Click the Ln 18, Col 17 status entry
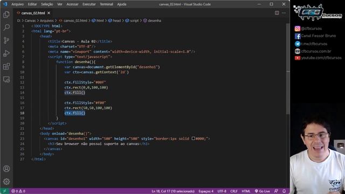The image size is (345, 194). pos(173,191)
